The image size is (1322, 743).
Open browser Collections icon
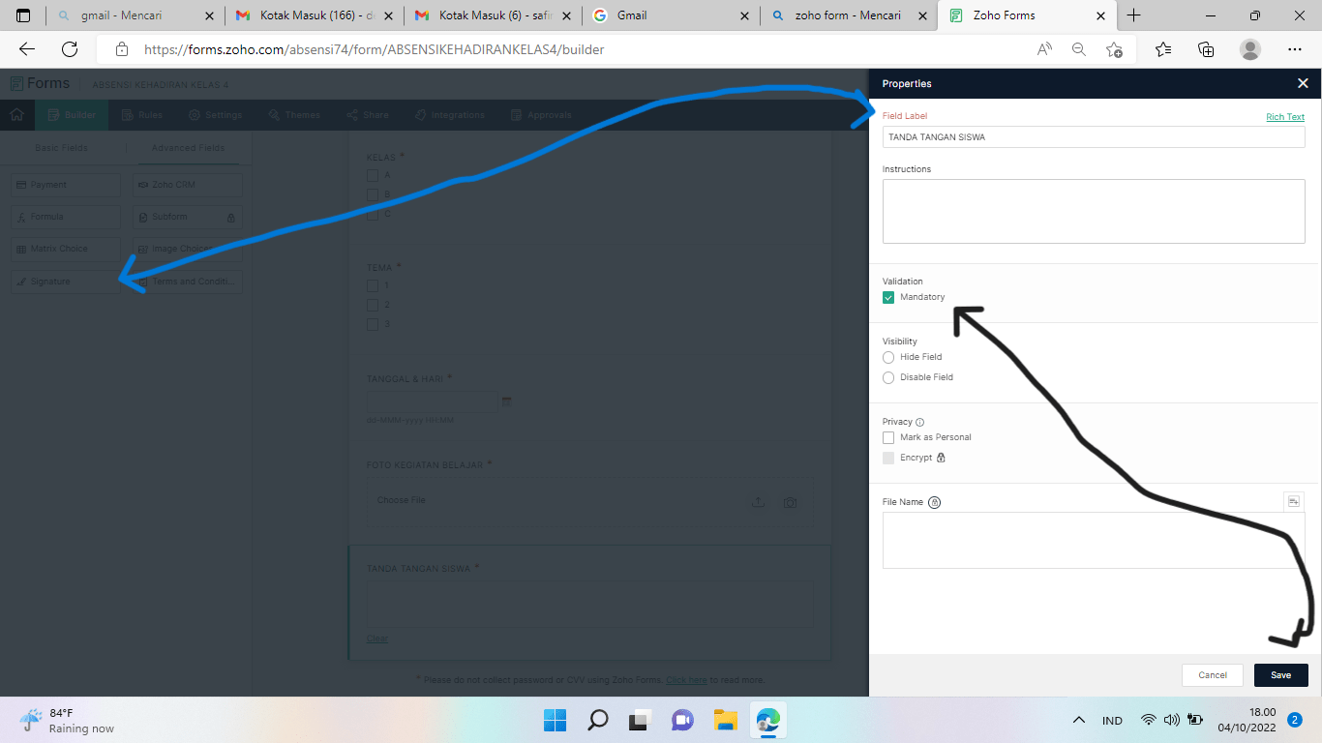tap(1206, 49)
